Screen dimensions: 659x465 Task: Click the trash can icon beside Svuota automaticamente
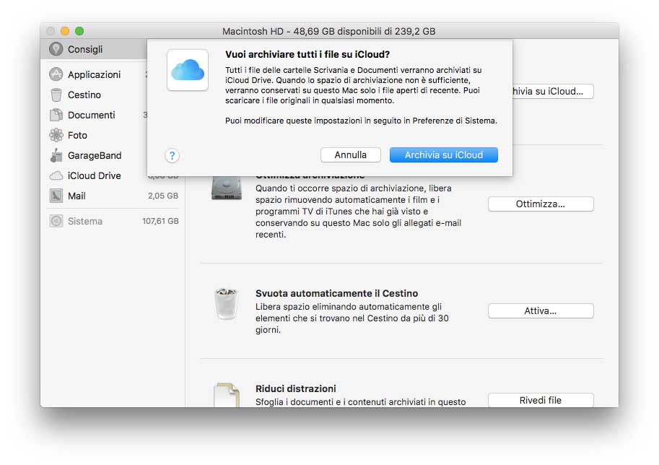click(227, 303)
